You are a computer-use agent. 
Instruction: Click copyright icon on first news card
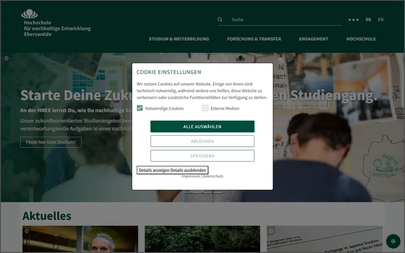(27, 231)
